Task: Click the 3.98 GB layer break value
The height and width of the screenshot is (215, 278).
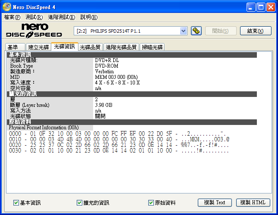Action: (104, 105)
